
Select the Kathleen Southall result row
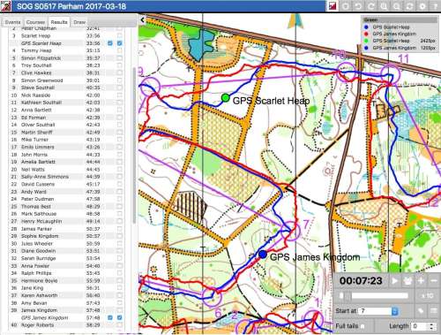(x=66, y=103)
